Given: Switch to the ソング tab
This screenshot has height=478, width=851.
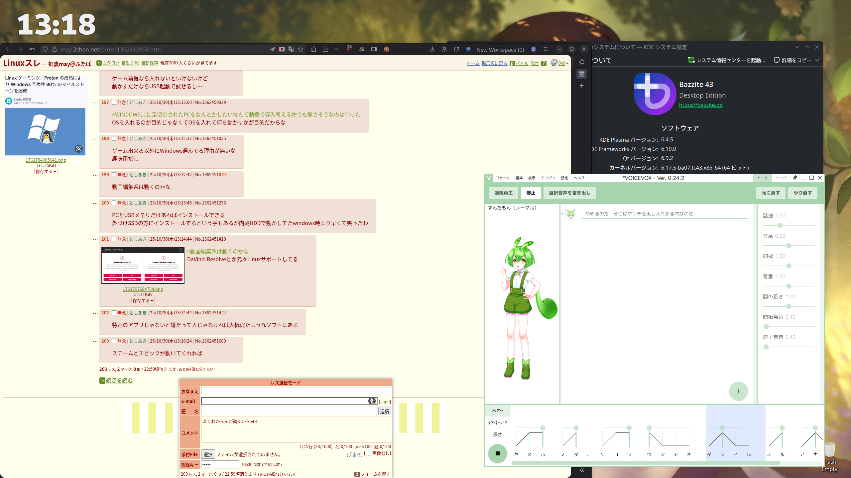Looking at the screenshot, I should tap(781, 178).
